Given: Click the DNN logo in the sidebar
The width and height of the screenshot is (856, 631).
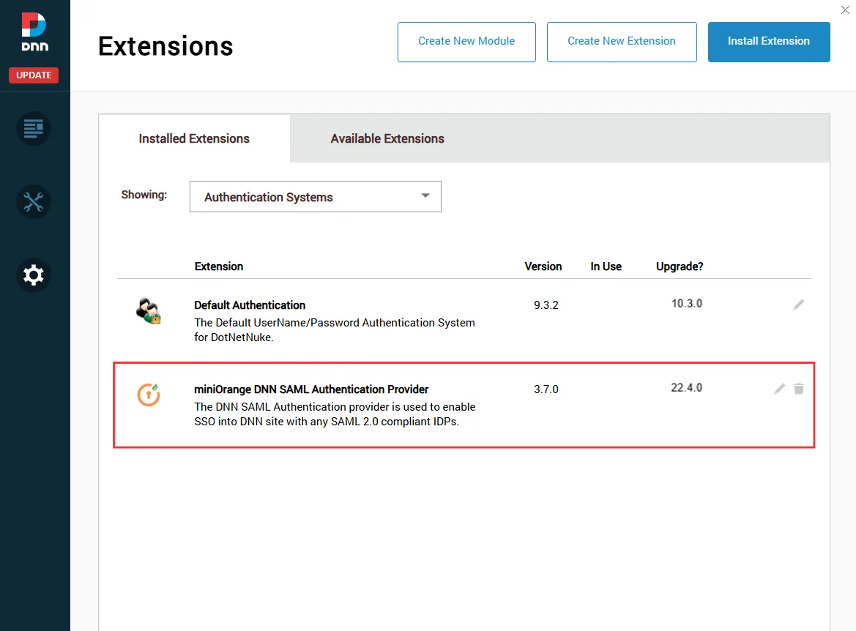Looking at the screenshot, I should point(34,32).
